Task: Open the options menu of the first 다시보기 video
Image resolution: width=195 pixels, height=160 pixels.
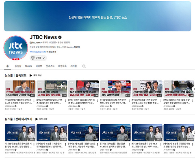Action: coord(34,145)
